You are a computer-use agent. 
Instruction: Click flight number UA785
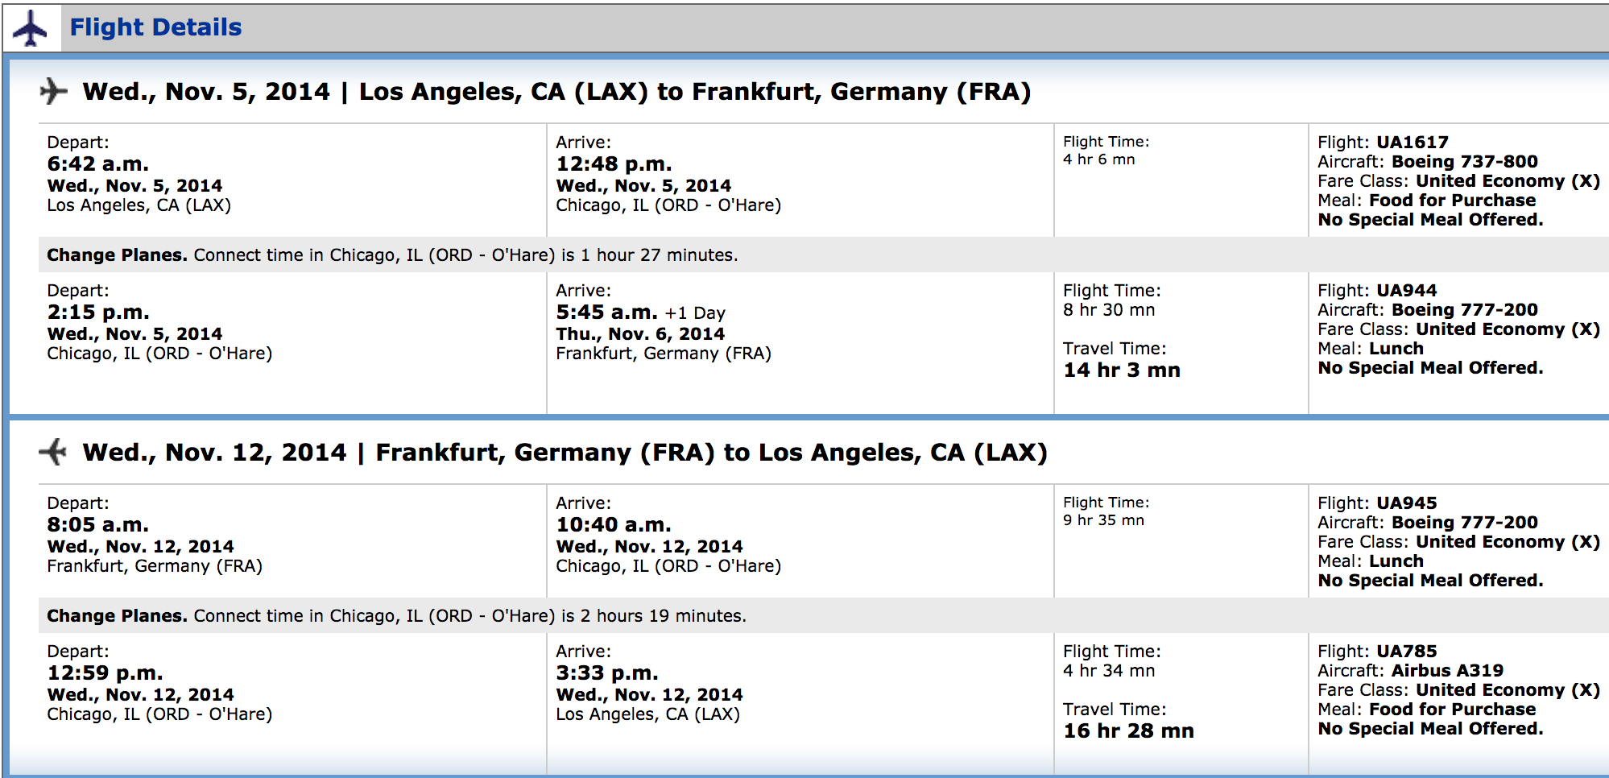[1406, 652]
